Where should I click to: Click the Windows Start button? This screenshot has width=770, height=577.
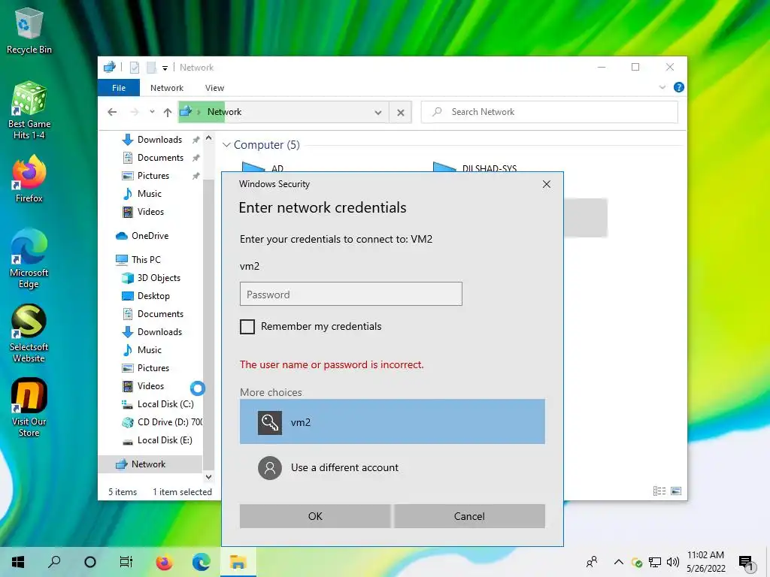point(18,561)
